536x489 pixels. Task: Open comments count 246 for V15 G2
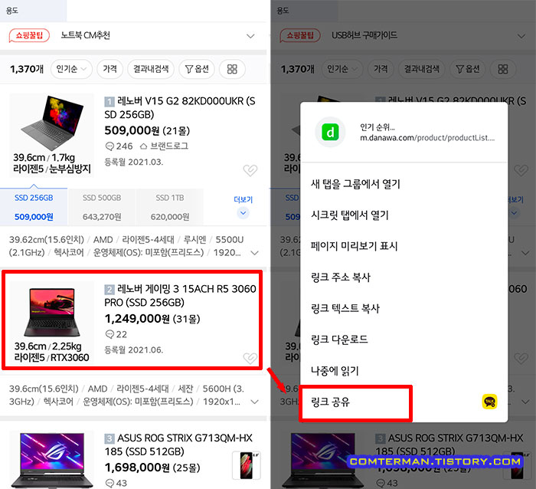[119, 146]
